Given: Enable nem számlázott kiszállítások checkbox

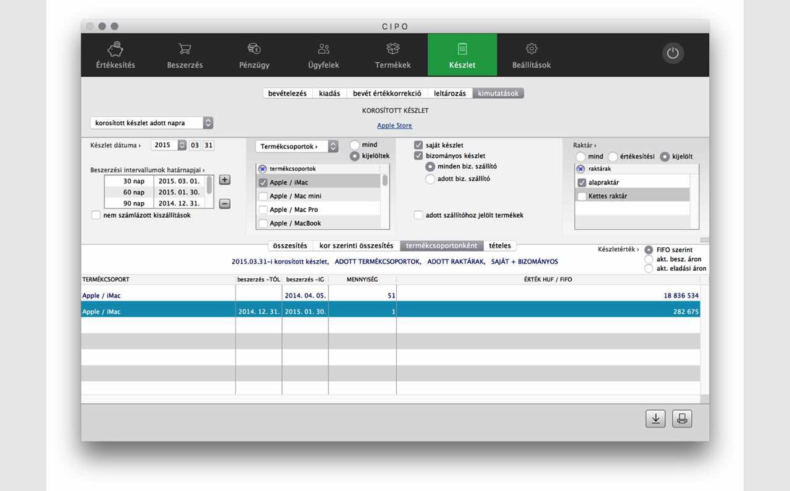Looking at the screenshot, I should (x=96, y=215).
